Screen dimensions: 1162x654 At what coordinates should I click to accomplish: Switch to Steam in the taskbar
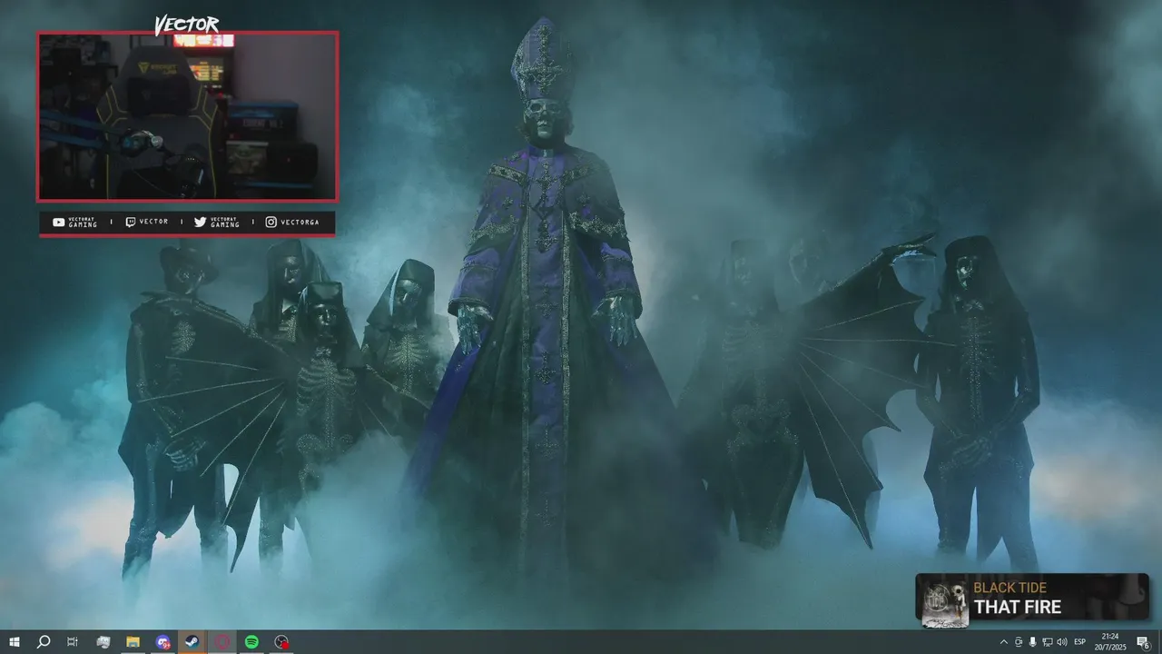click(x=192, y=642)
